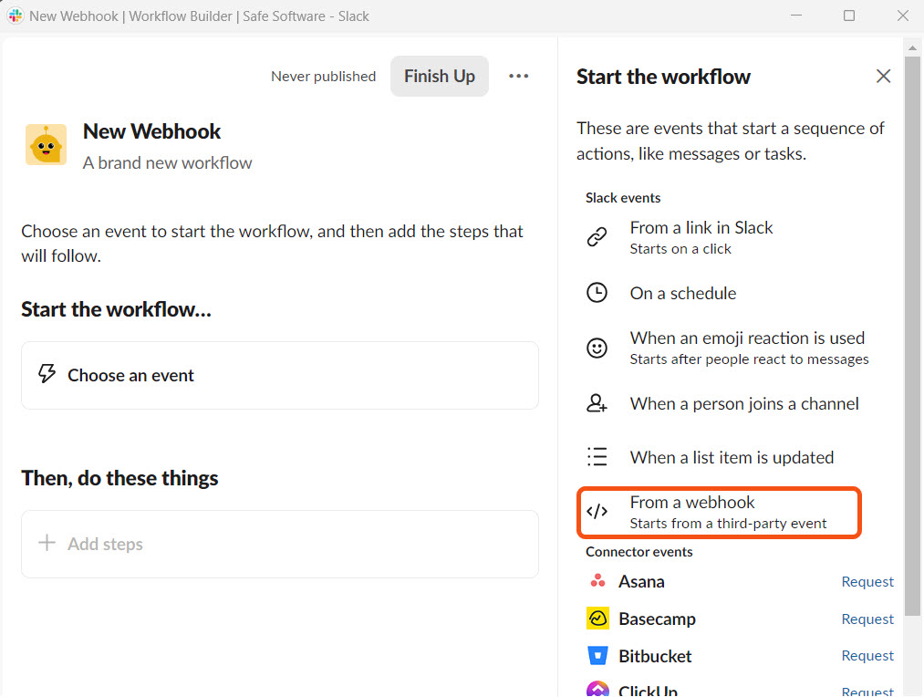
Task: Click the Starts on a click subtitle
Action: tap(680, 249)
